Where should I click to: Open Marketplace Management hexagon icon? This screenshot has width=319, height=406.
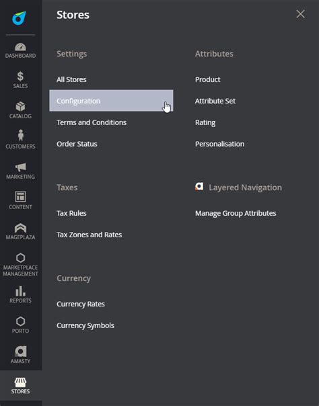click(x=20, y=265)
